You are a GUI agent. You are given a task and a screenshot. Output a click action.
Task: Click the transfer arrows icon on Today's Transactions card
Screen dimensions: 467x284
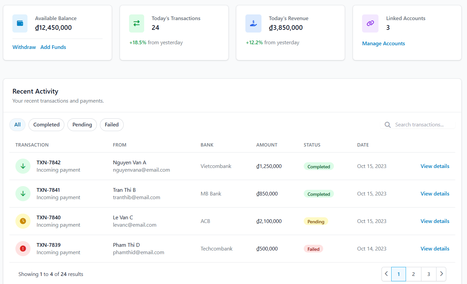[x=136, y=23]
